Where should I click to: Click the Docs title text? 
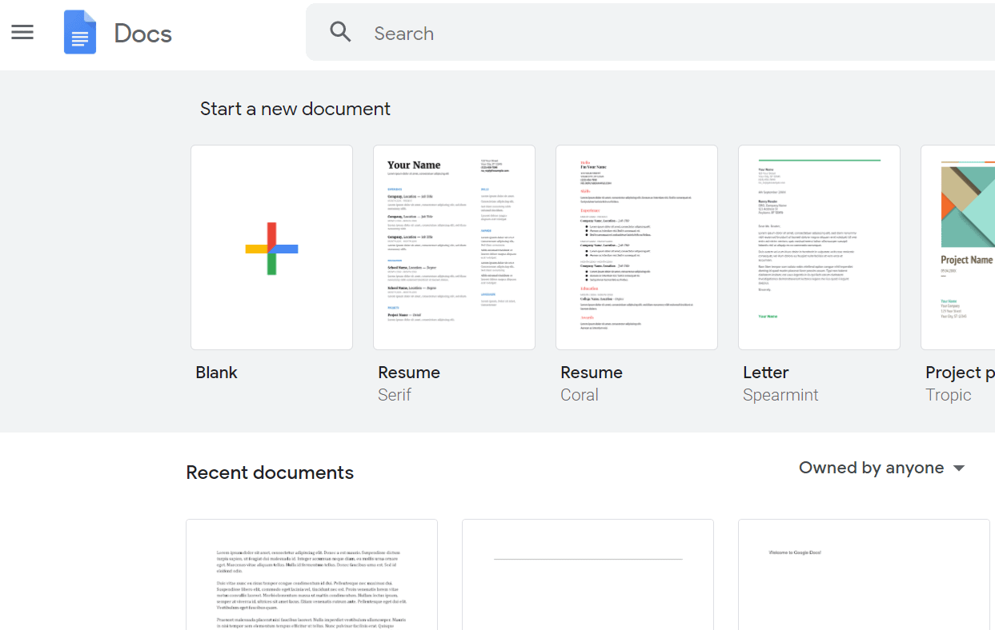142,34
